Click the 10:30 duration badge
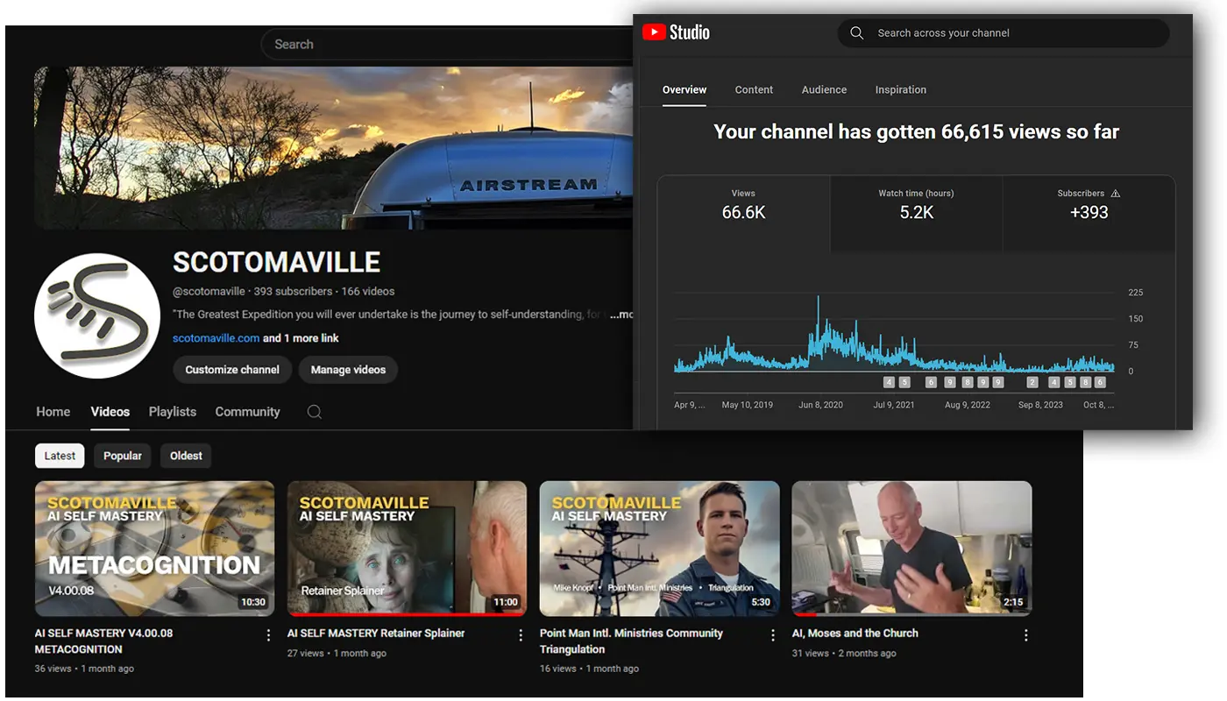1227x701 pixels. click(252, 602)
